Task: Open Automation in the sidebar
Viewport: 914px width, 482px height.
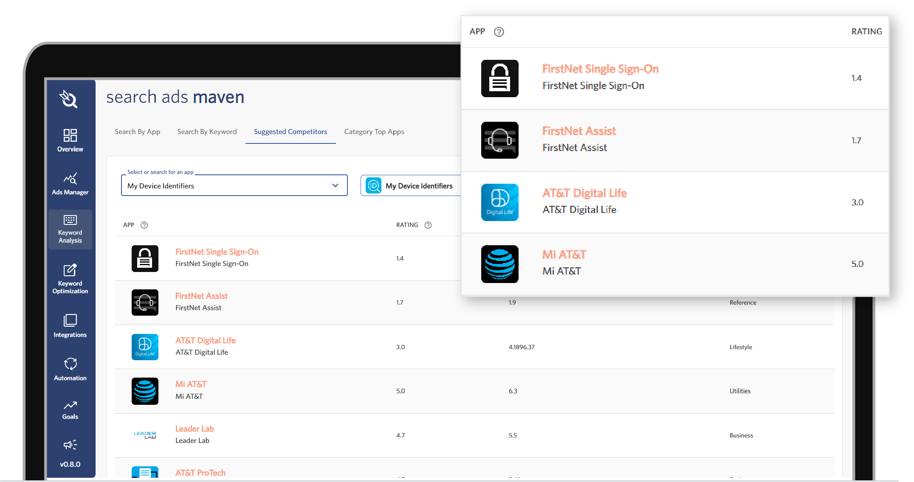Action: point(70,370)
